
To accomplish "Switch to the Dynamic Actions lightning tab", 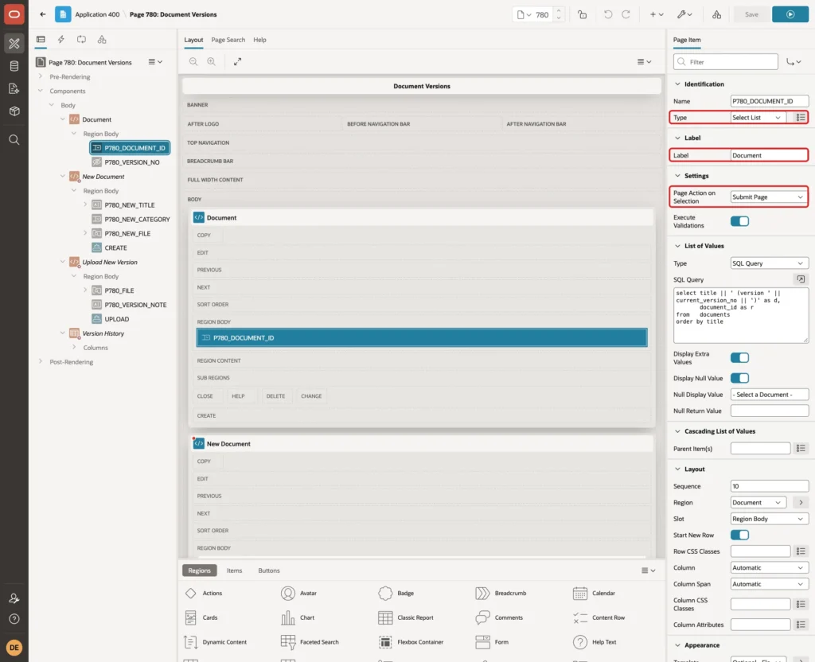I will [x=60, y=40].
